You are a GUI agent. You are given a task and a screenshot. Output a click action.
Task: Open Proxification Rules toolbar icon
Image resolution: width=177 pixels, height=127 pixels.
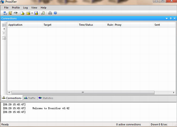click(10, 13)
